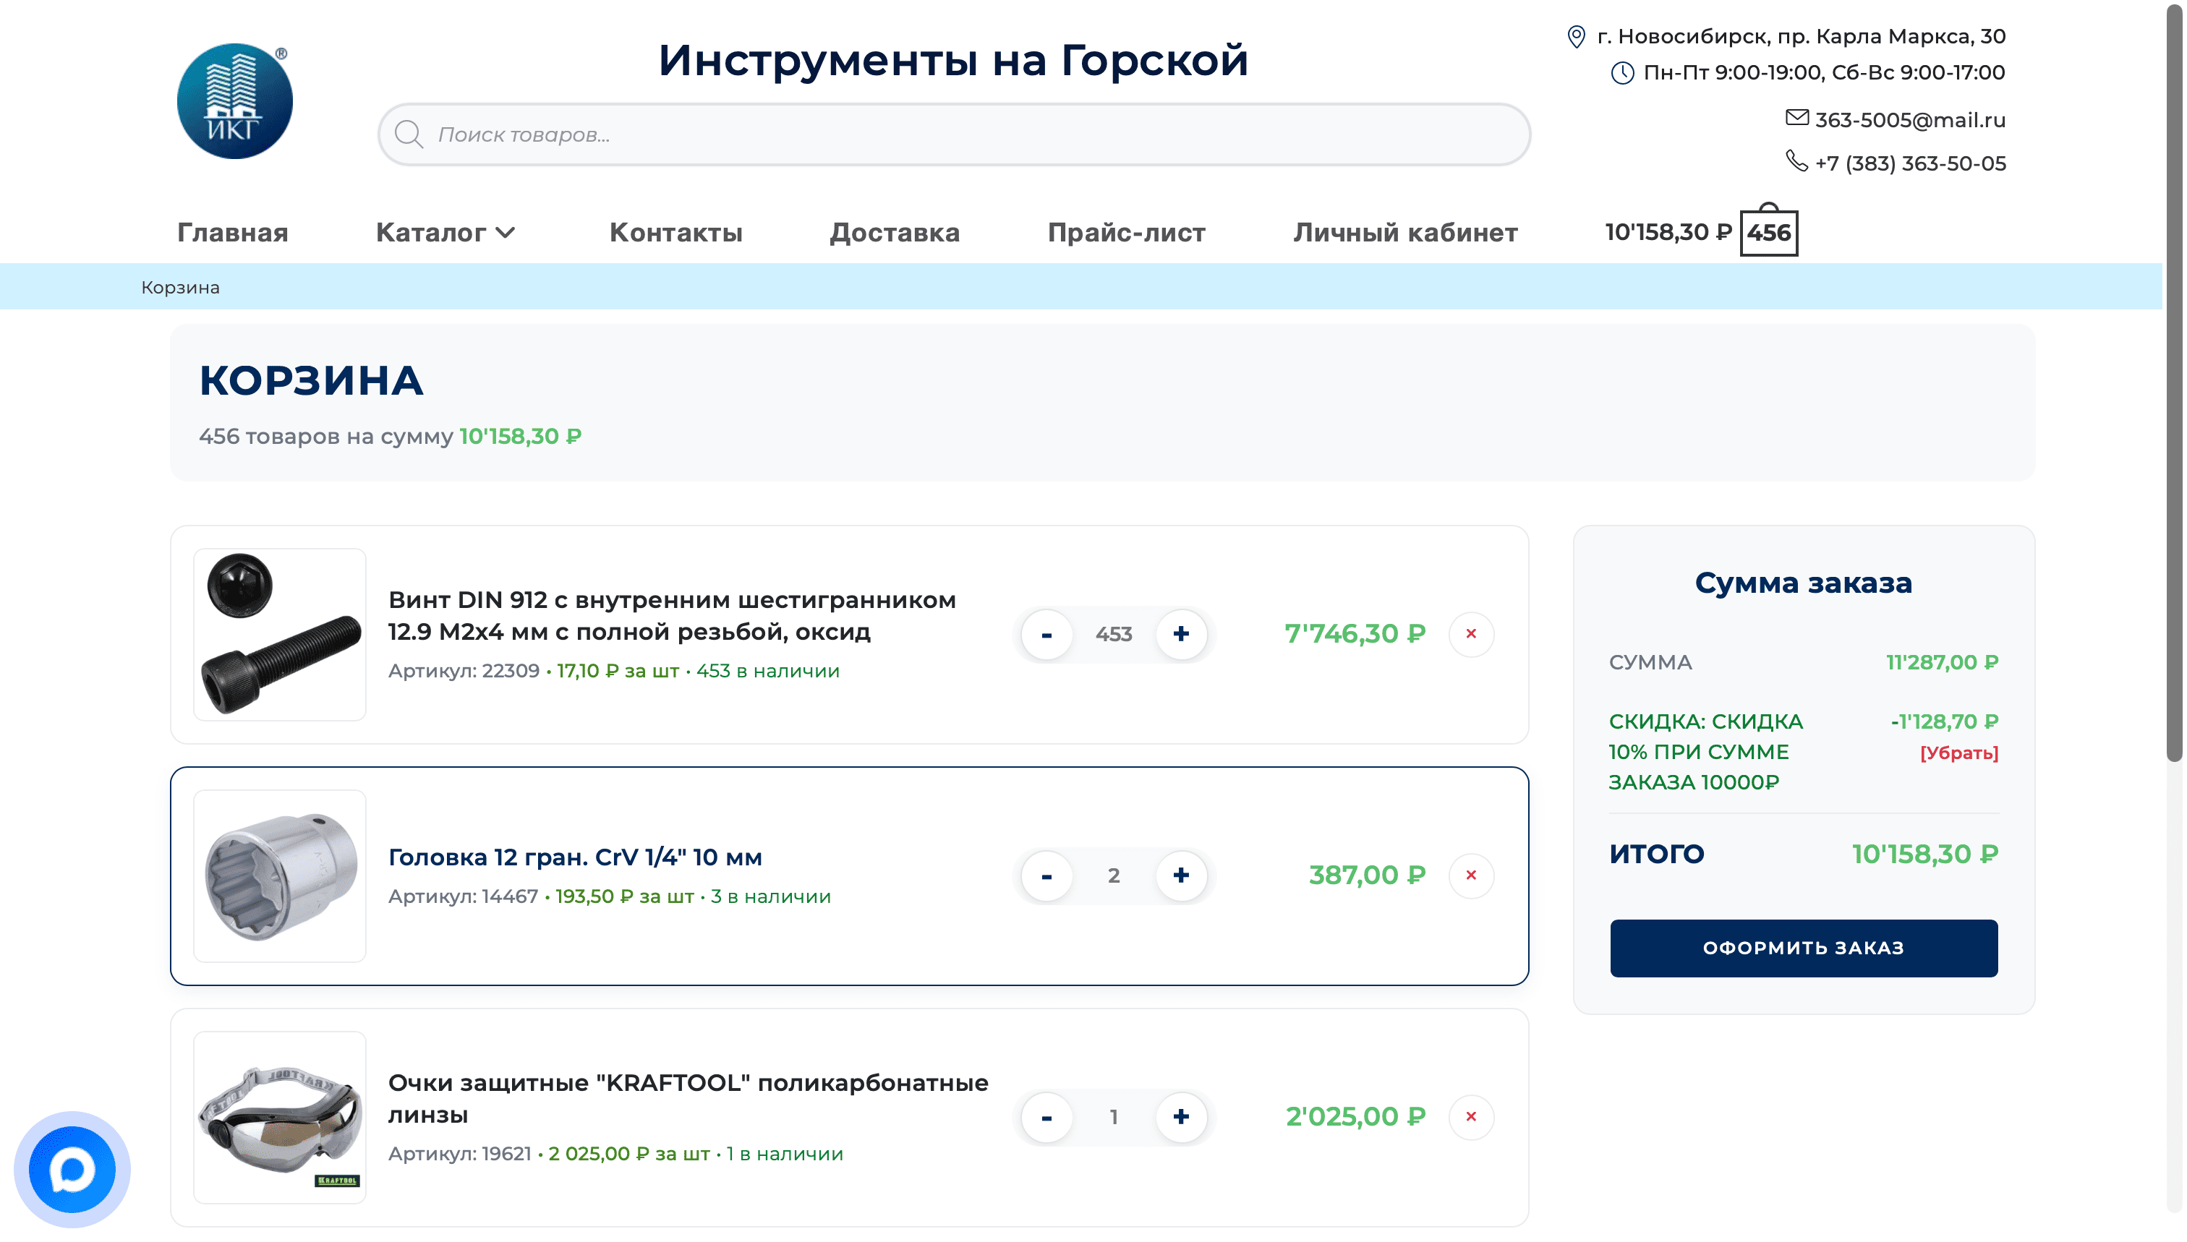The image size is (2187, 1242).
Task: Decrease quantity of Головка 12 гран
Action: pos(1046,875)
